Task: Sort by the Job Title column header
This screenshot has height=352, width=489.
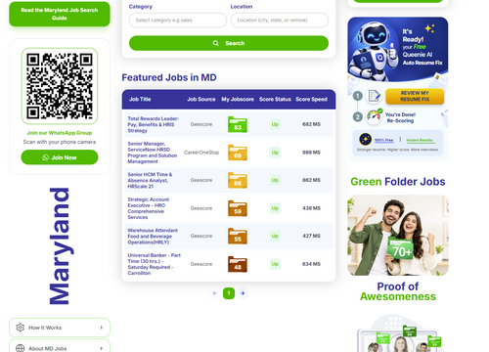Action: coord(140,99)
